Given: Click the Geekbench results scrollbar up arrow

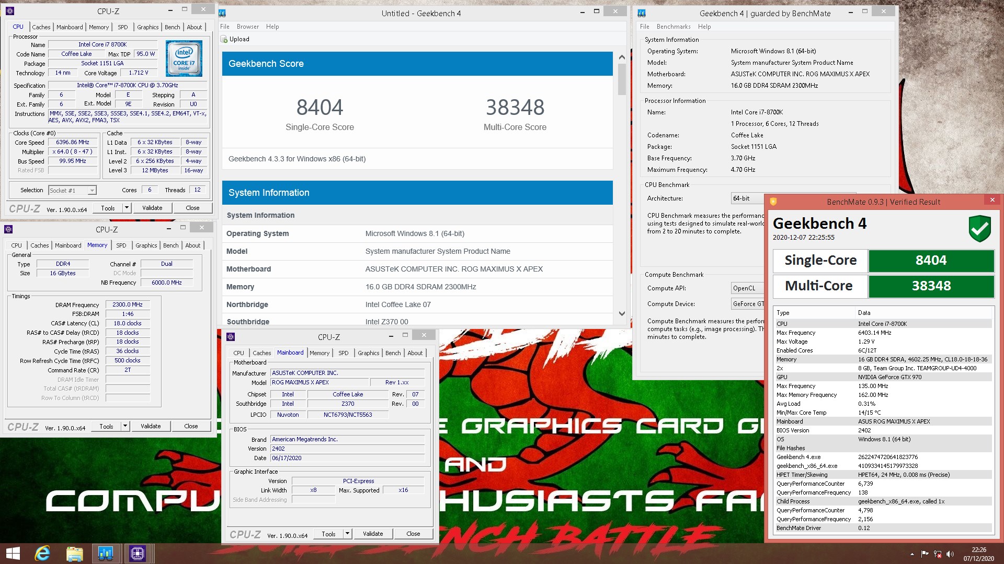Looking at the screenshot, I should pyautogui.click(x=622, y=57).
